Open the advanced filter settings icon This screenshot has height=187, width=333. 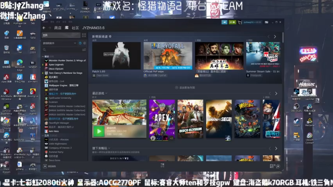(84, 50)
